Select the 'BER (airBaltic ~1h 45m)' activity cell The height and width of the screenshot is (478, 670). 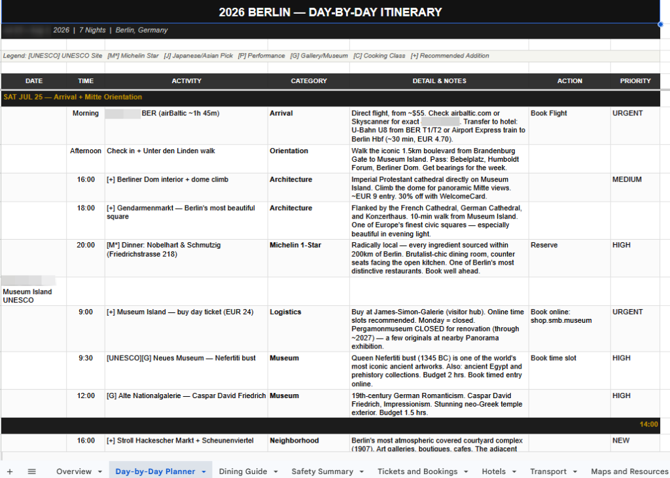[x=186, y=126]
